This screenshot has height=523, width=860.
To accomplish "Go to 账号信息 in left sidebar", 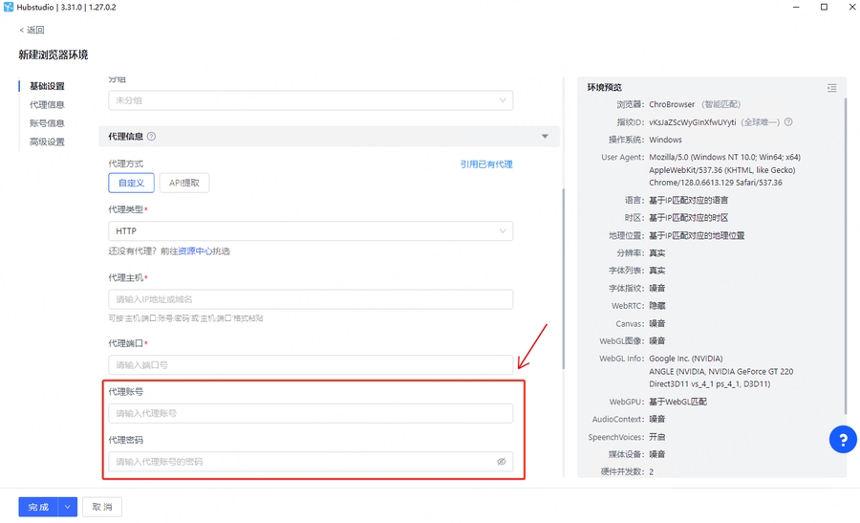I will tap(47, 123).
